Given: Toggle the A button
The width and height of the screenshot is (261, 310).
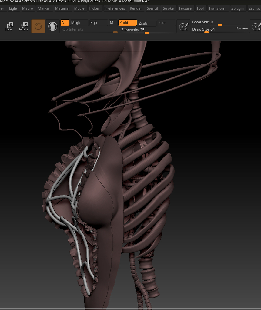Looking at the screenshot, I should [x=65, y=23].
